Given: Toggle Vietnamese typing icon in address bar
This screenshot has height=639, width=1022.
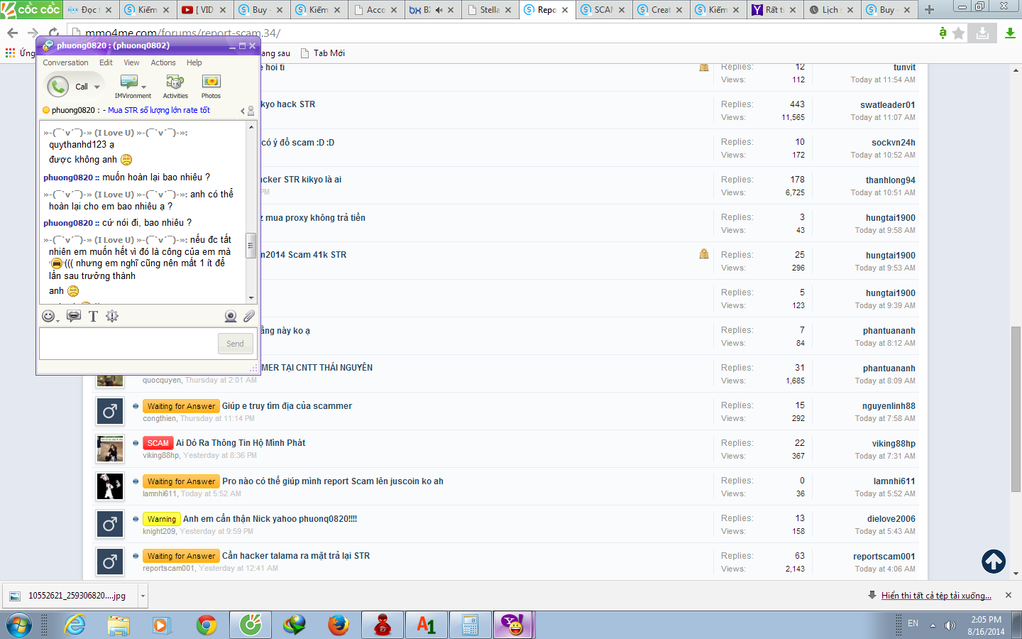Looking at the screenshot, I should (943, 33).
